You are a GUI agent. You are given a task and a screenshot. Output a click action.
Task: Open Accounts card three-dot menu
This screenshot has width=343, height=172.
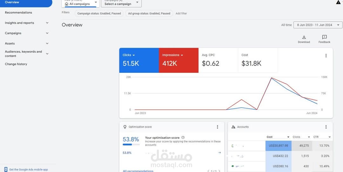[326, 127]
